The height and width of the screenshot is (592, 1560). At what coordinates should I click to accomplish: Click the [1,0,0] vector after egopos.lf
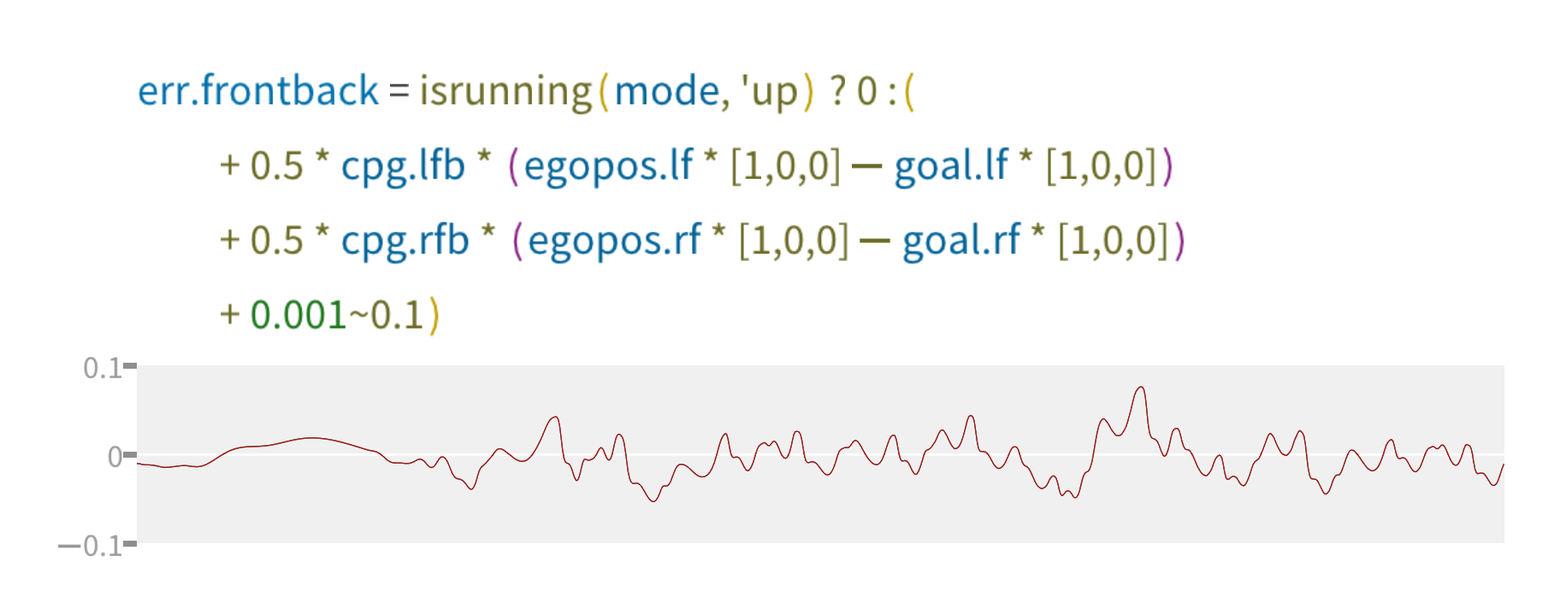coord(786,166)
